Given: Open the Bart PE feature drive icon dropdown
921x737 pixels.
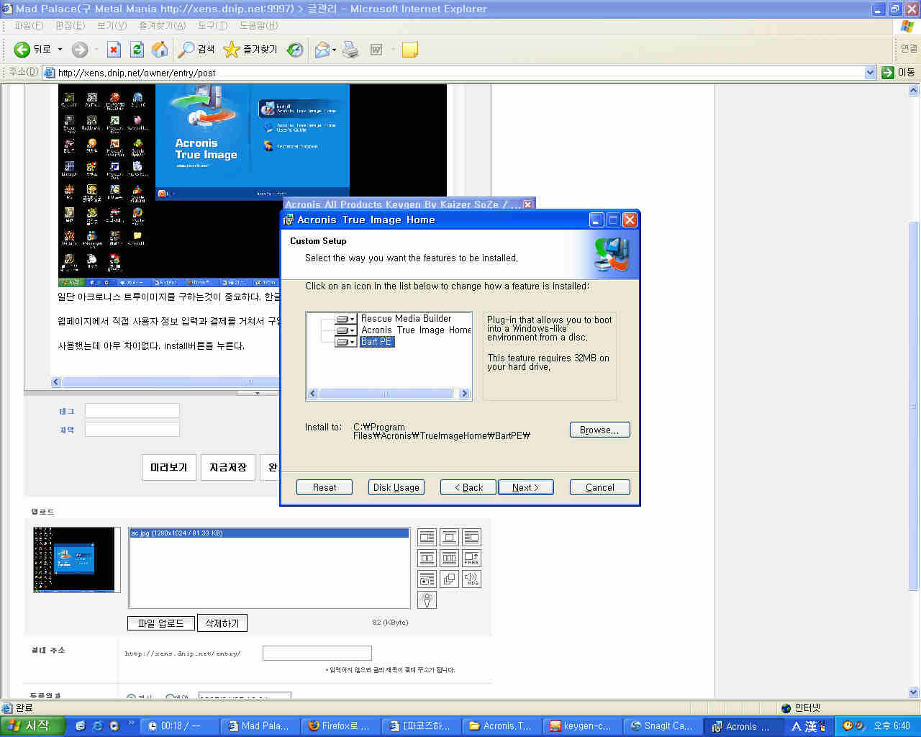Looking at the screenshot, I should pos(346,342).
